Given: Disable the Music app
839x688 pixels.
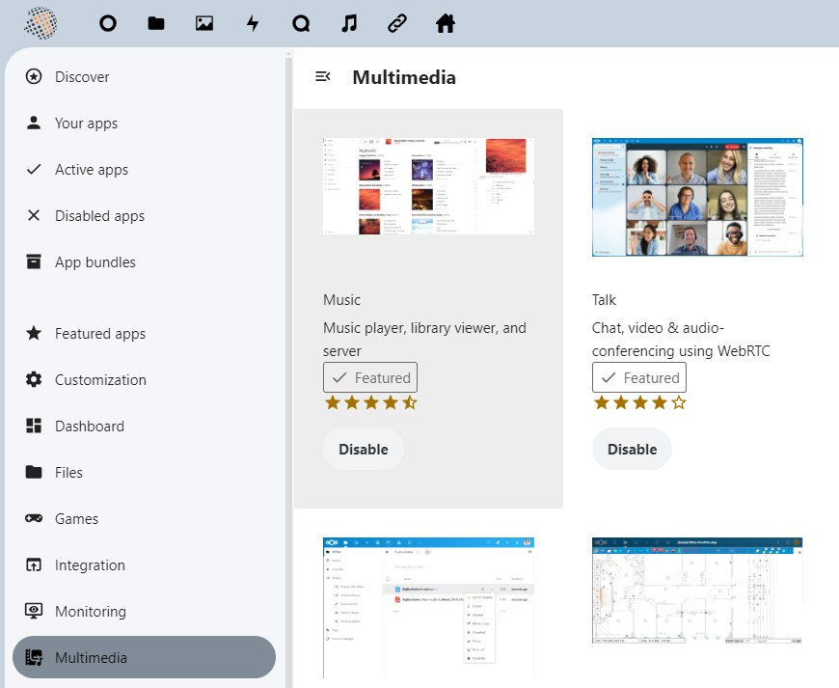Looking at the screenshot, I should coord(363,449).
